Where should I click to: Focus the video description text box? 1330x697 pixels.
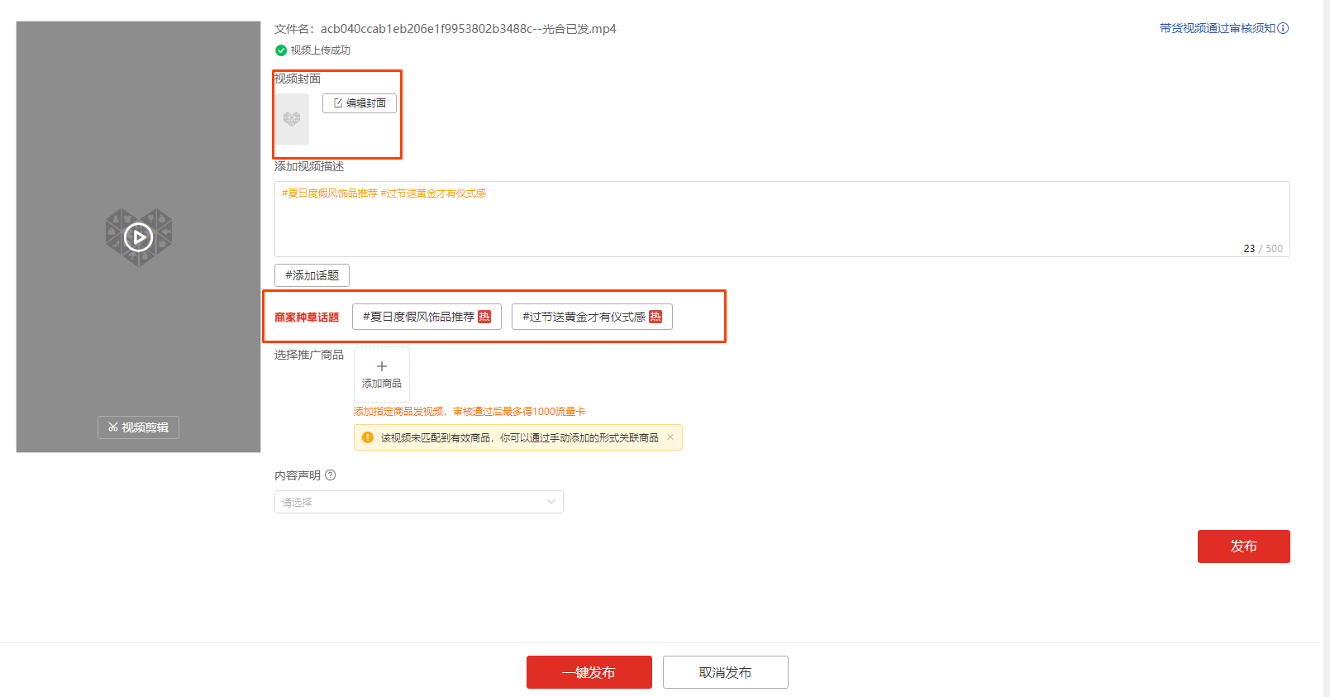point(781,219)
